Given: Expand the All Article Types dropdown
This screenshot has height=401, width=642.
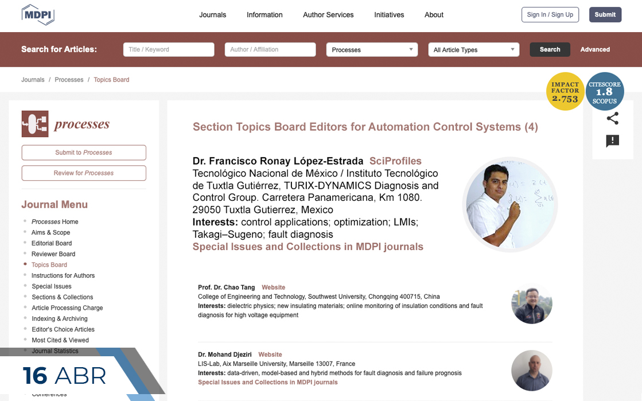Looking at the screenshot, I should pyautogui.click(x=474, y=49).
